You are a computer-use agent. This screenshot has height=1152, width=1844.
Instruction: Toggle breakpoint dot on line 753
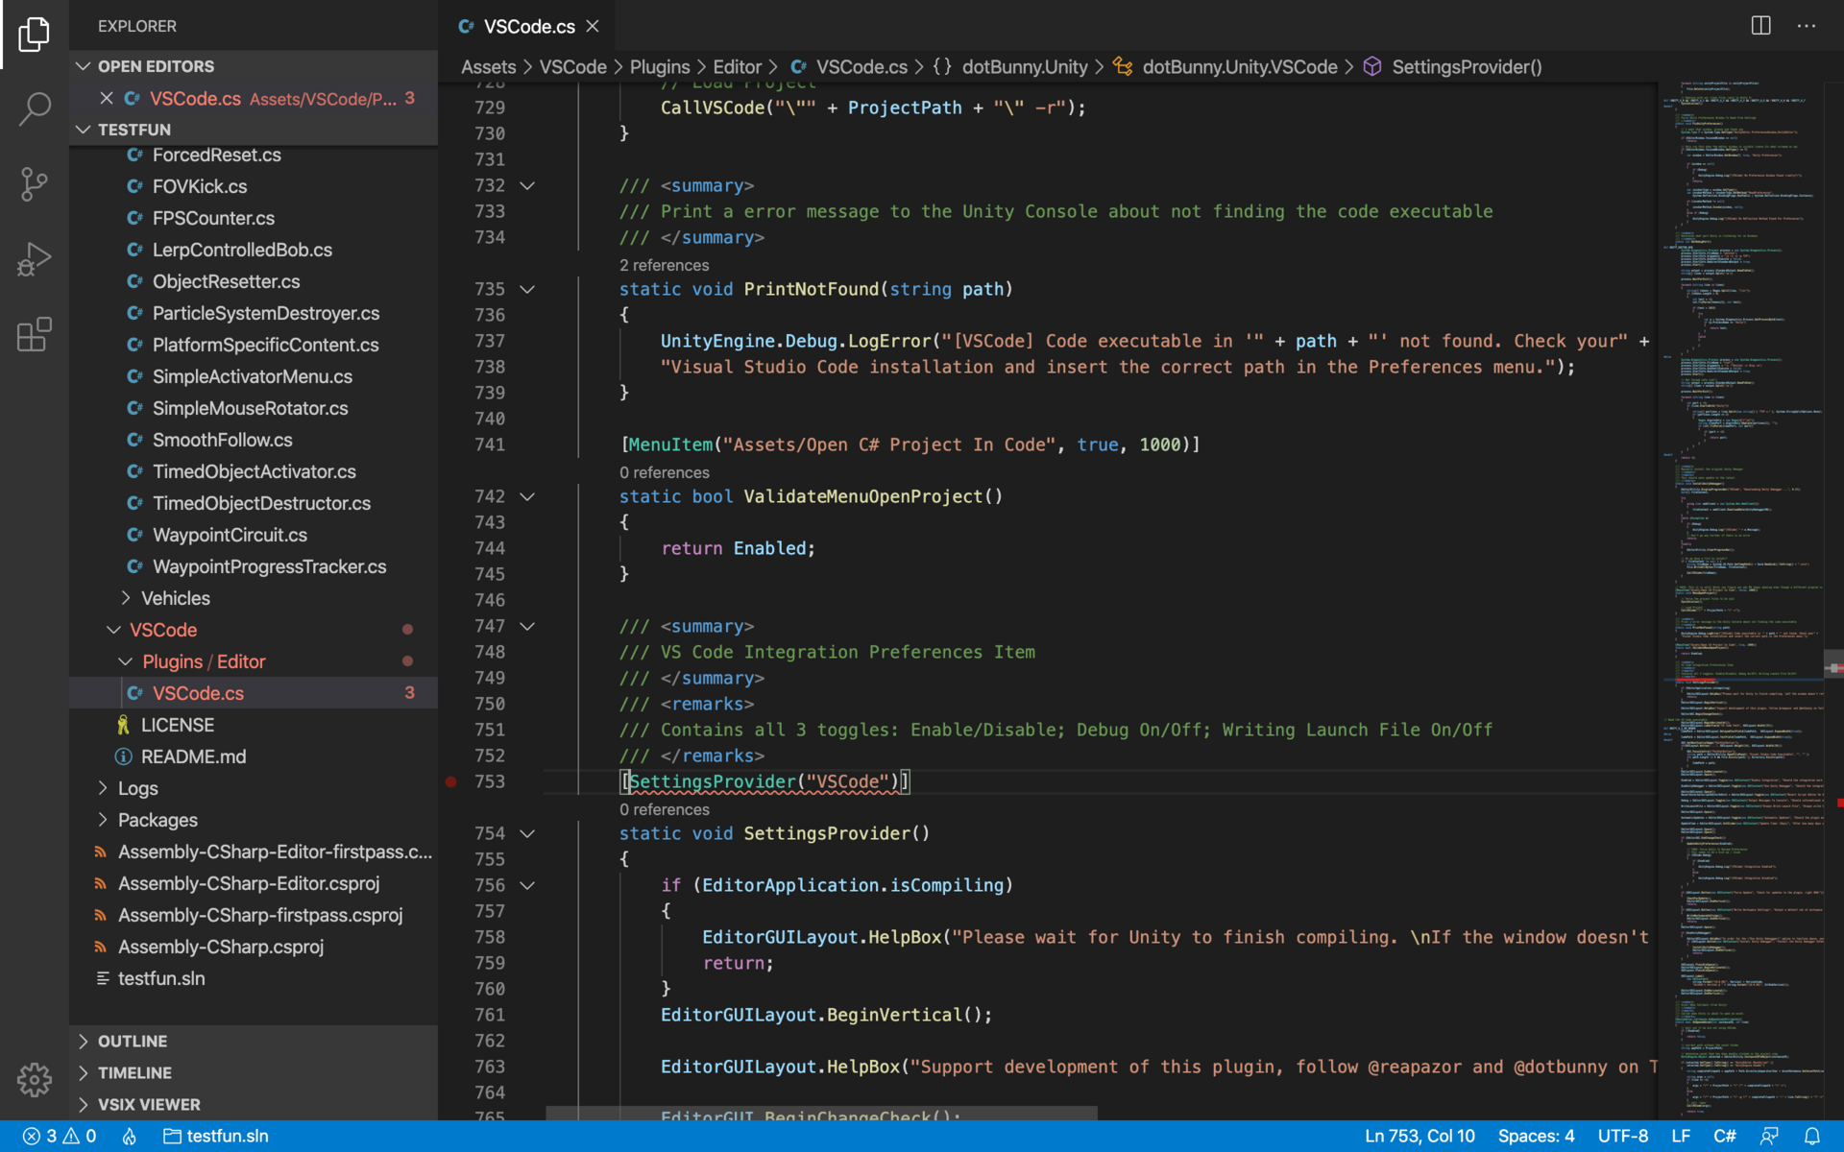click(x=450, y=781)
